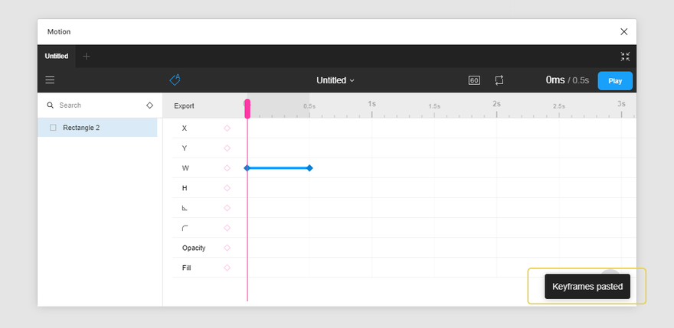This screenshot has width=674, height=328.
Task: Click the blue Play button
Action: (615, 81)
